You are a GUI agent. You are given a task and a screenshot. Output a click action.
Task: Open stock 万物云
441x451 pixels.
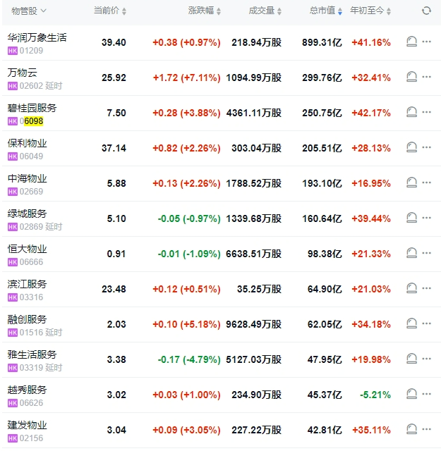click(x=22, y=73)
